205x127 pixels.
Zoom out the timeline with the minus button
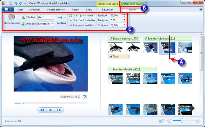pyautogui.click(x=169, y=121)
